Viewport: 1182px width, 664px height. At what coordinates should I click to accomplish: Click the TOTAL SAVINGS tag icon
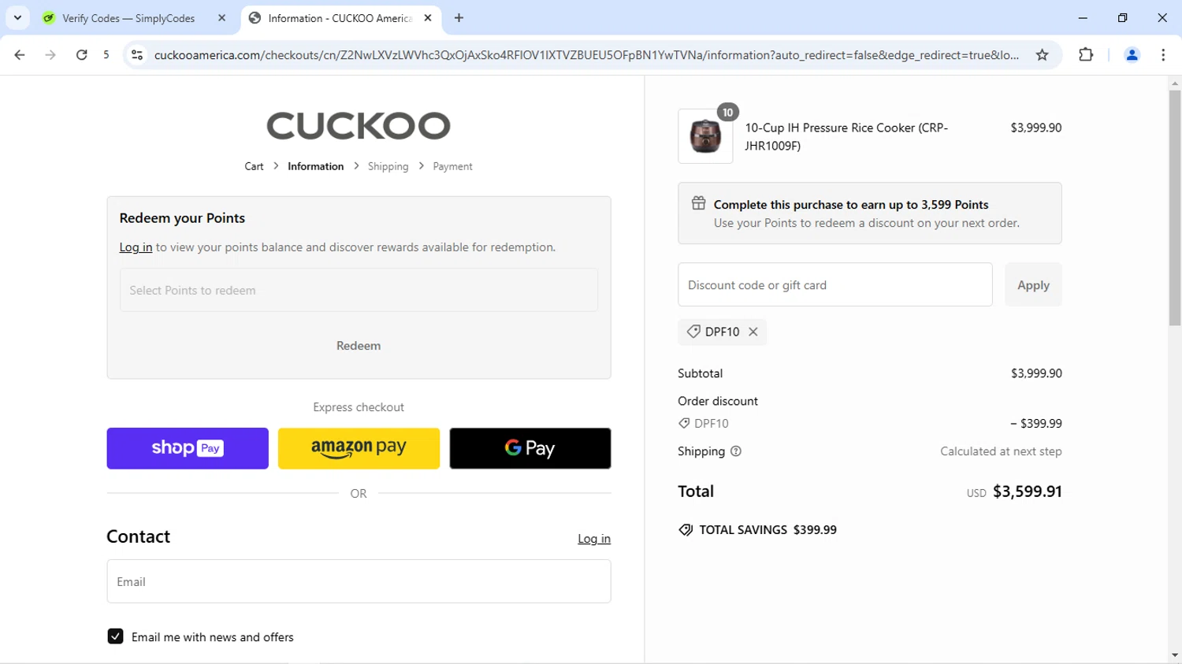(x=686, y=530)
